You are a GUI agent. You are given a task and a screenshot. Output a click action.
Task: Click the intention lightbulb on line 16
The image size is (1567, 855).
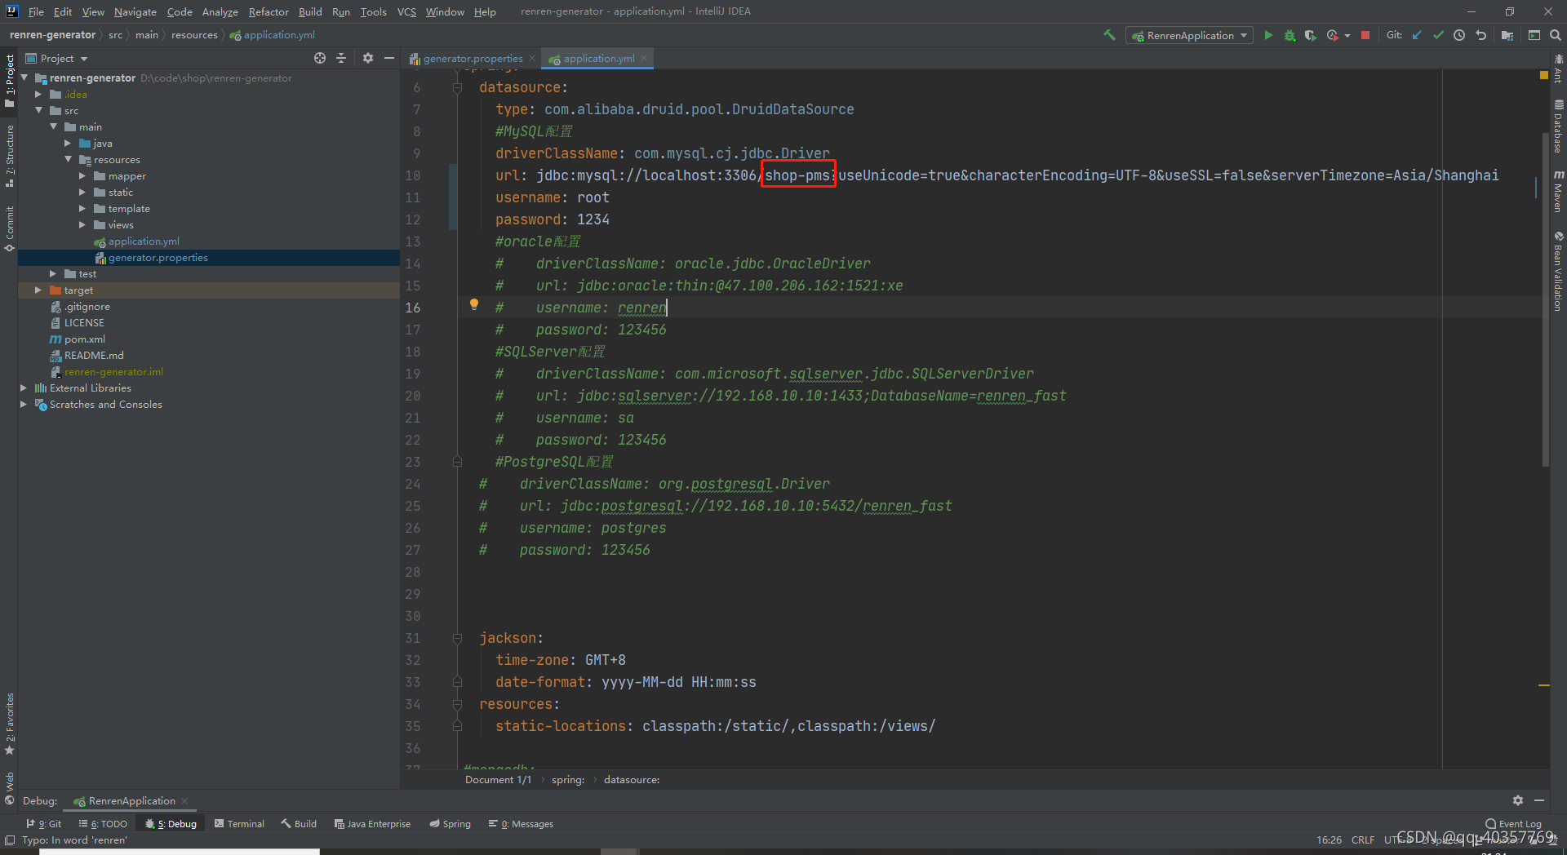tap(473, 304)
